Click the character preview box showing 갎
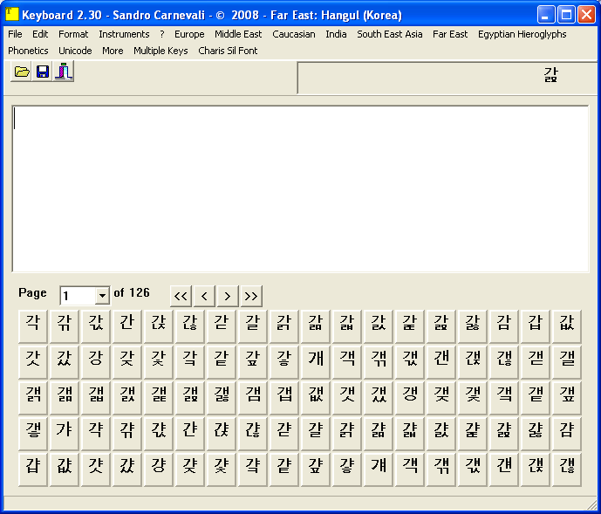 [447, 78]
